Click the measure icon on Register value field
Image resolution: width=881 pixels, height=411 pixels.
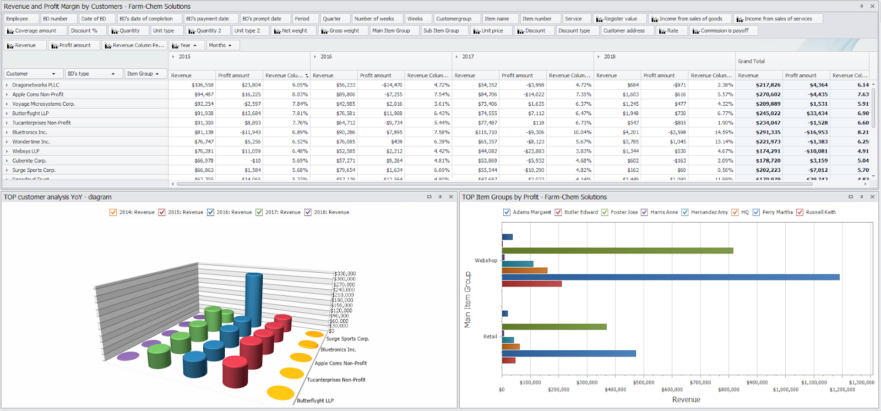coord(600,19)
